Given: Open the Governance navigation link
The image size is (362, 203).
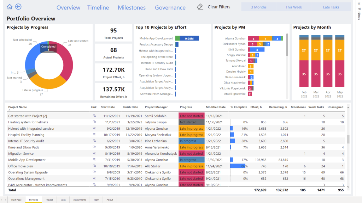Looking at the screenshot, I should pyautogui.click(x=170, y=7).
